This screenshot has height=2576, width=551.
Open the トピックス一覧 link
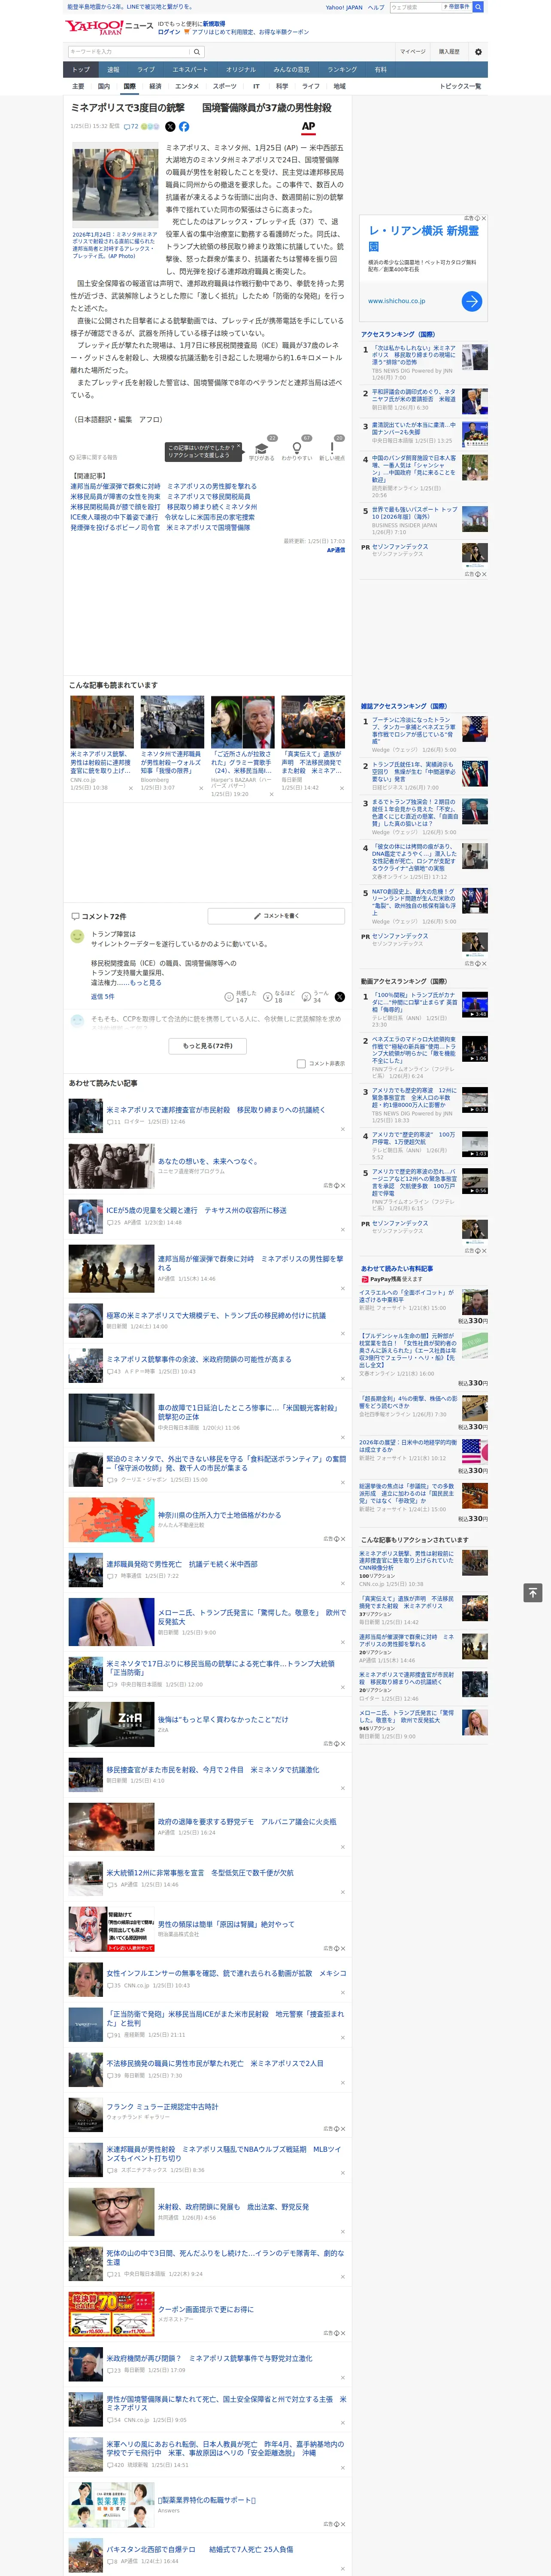(460, 86)
